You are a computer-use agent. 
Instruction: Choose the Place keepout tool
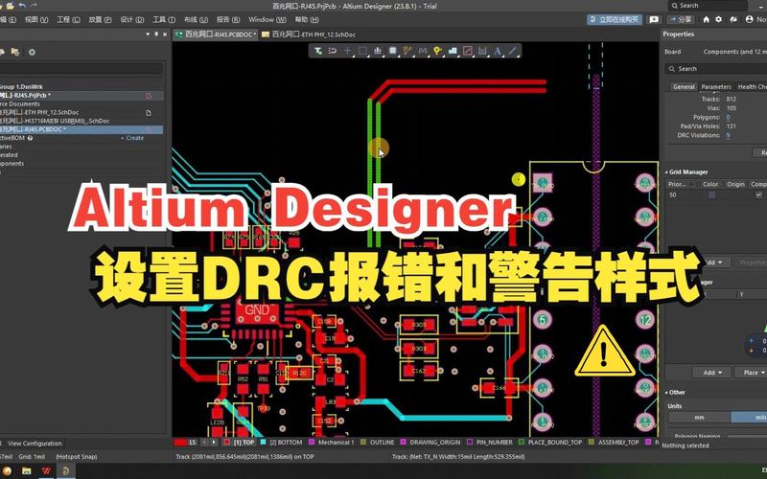pyautogui.click(x=468, y=51)
